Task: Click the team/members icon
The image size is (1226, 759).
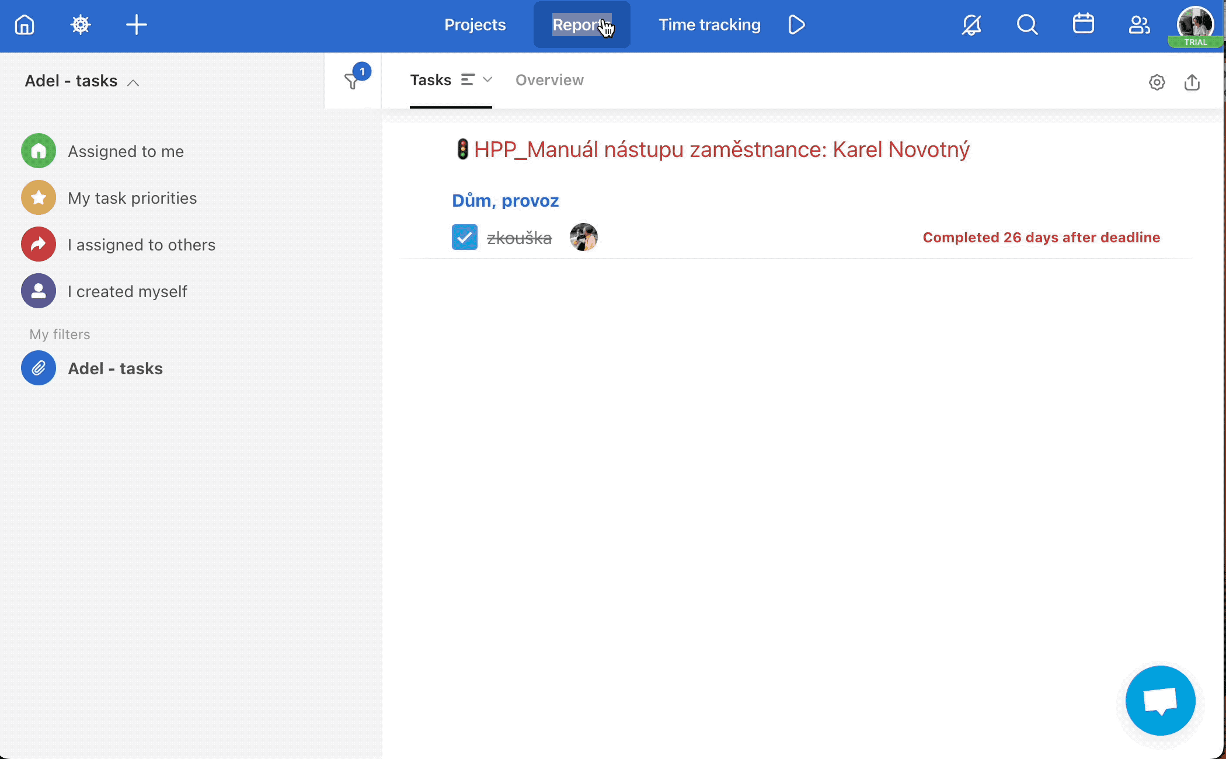Action: (1140, 25)
